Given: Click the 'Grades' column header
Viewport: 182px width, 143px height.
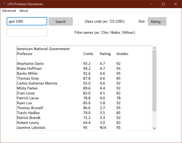Looking at the screenshot, I should click(122, 54).
